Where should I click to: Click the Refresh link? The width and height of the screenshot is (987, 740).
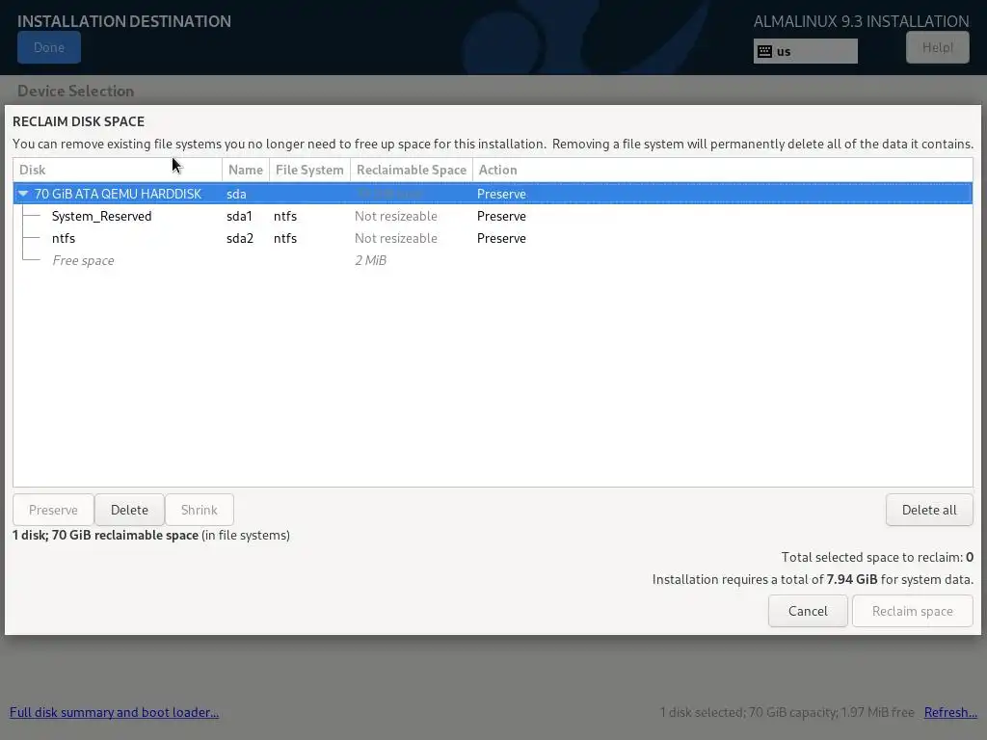click(x=950, y=712)
